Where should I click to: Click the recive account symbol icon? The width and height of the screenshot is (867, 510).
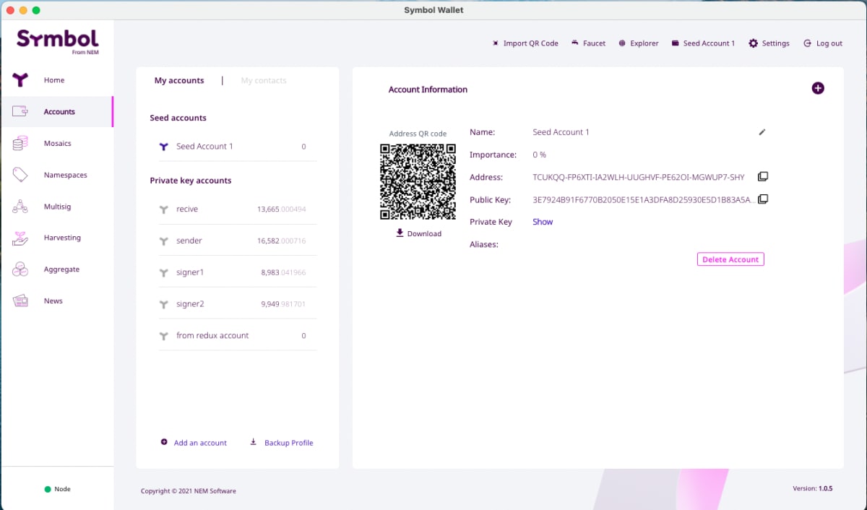(x=164, y=209)
